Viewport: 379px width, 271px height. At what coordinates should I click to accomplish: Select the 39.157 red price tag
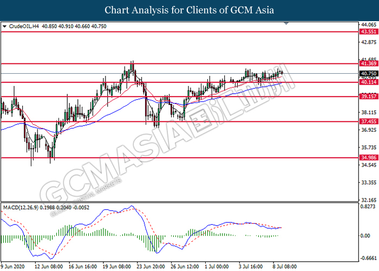(368, 96)
